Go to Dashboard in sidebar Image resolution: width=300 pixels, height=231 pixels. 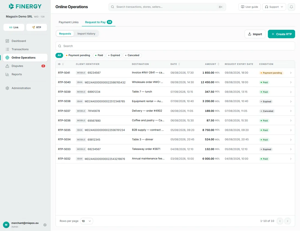(x=25, y=41)
